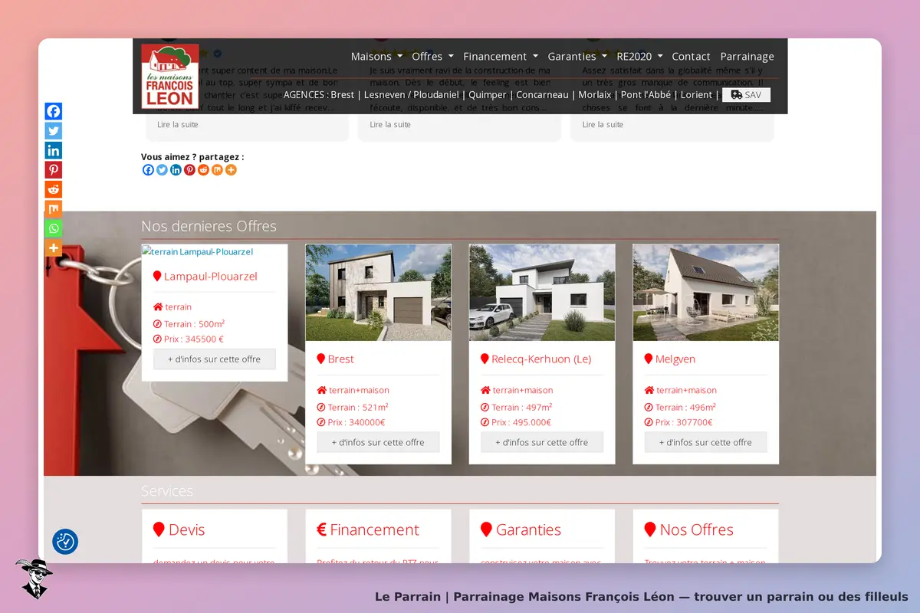Screen dimensions: 920x613
Task: Click the SAV truck button
Action: tap(746, 95)
